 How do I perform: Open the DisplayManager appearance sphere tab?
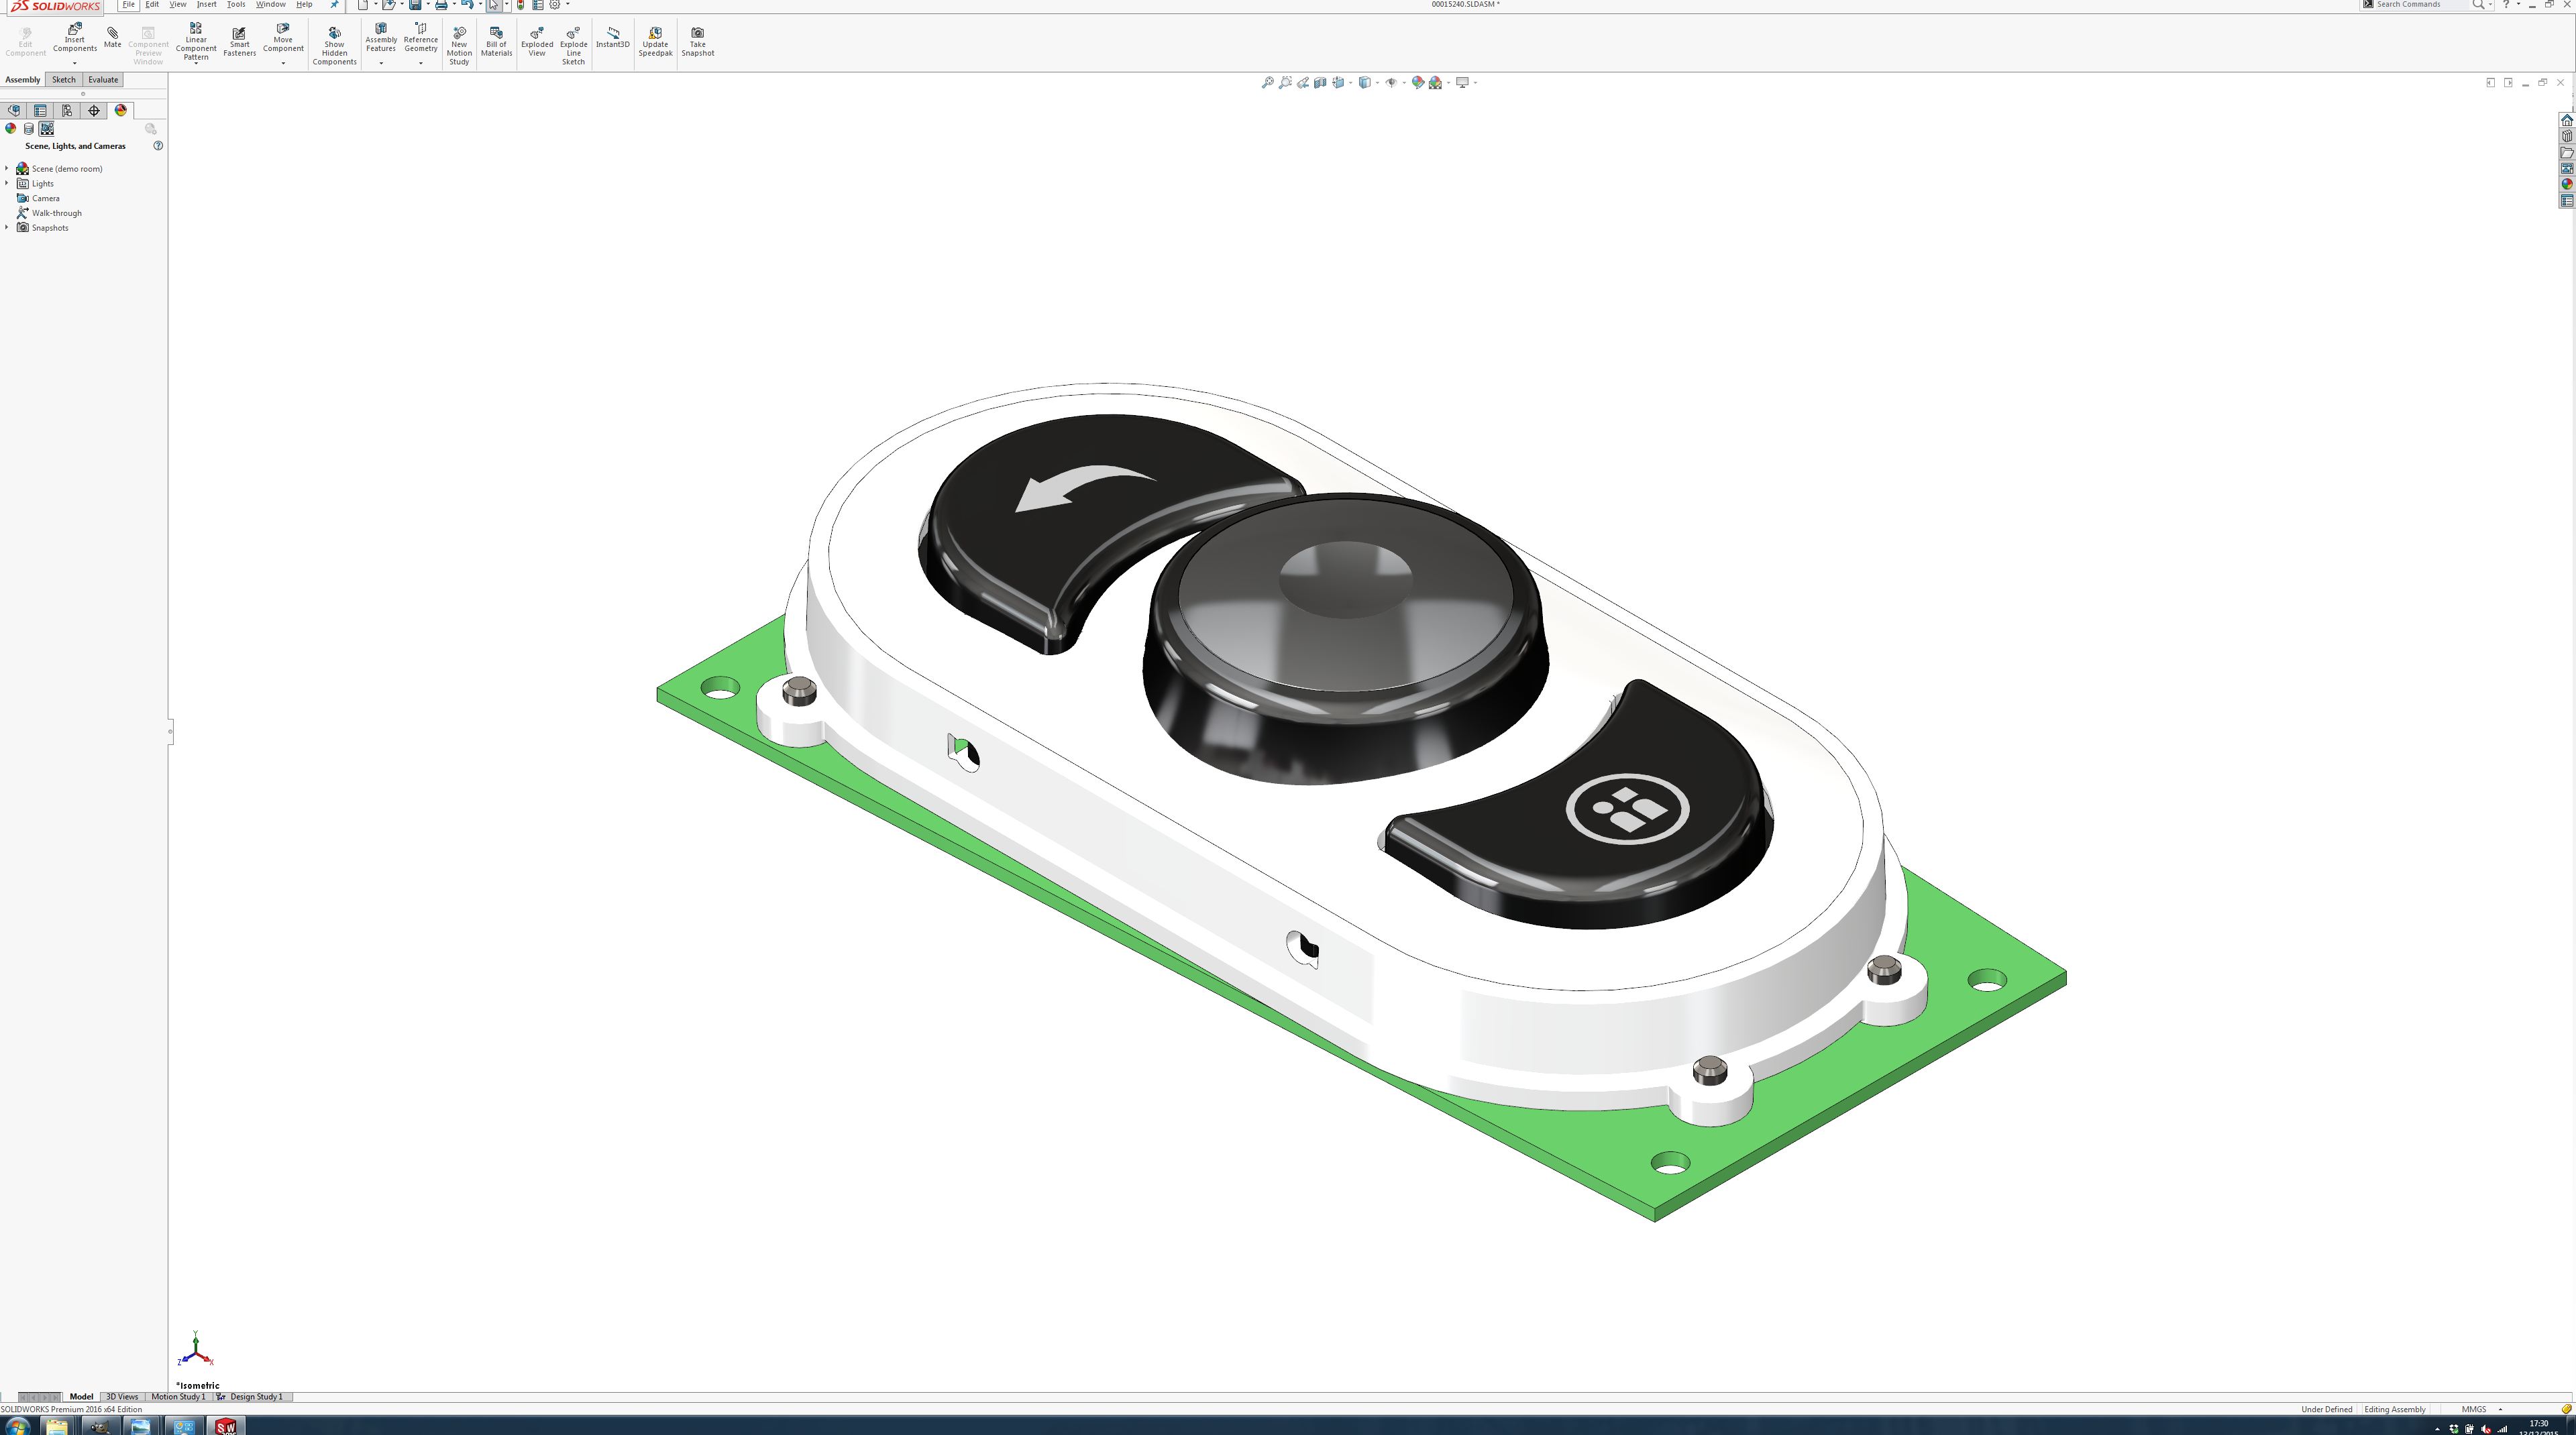[x=121, y=111]
